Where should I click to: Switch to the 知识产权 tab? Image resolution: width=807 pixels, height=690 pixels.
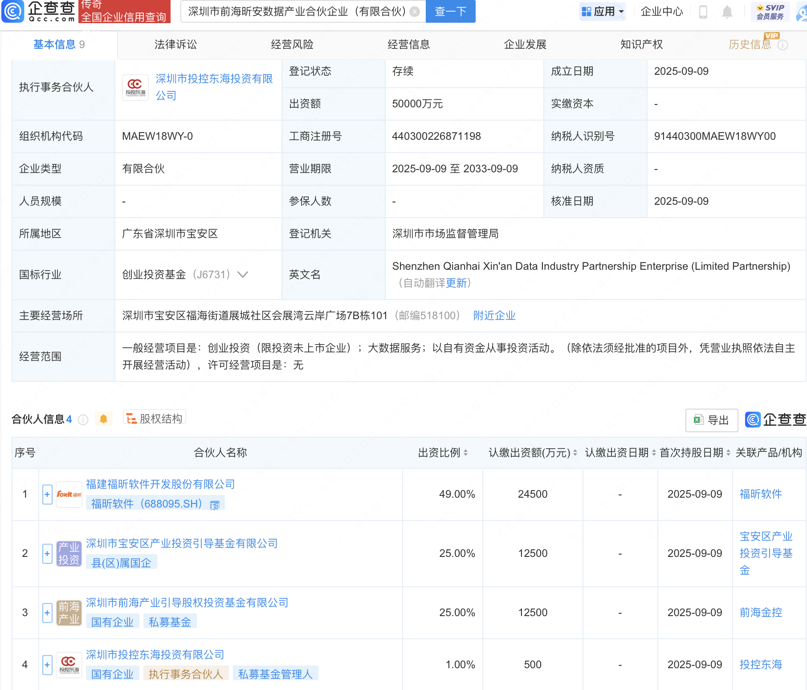coord(641,45)
